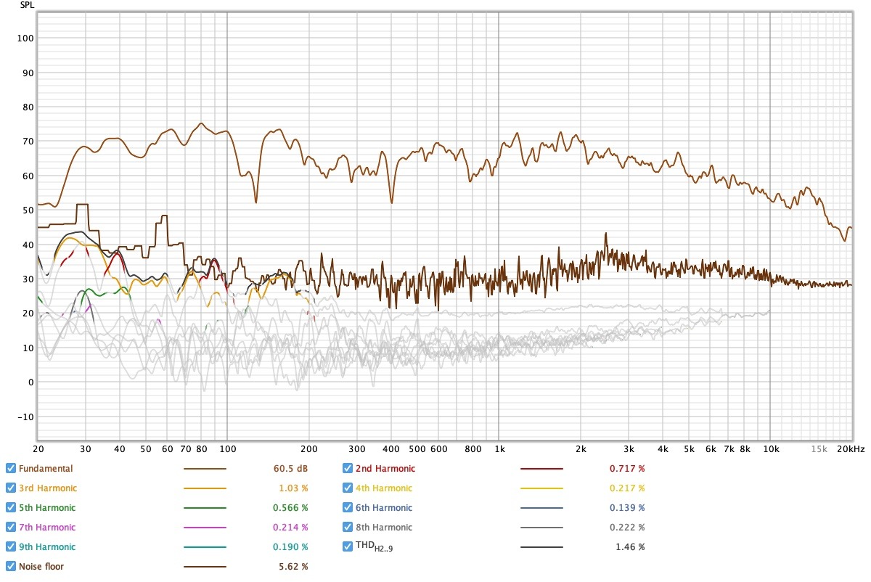The image size is (871, 582).
Task: Click the 8th Harmonic 0.222 % value
Action: [x=628, y=528]
